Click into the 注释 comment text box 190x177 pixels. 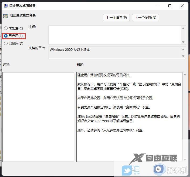click(x=114, y=35)
